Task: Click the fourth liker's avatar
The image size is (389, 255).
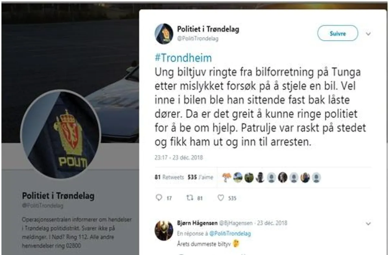Action: pyautogui.click(x=260, y=177)
